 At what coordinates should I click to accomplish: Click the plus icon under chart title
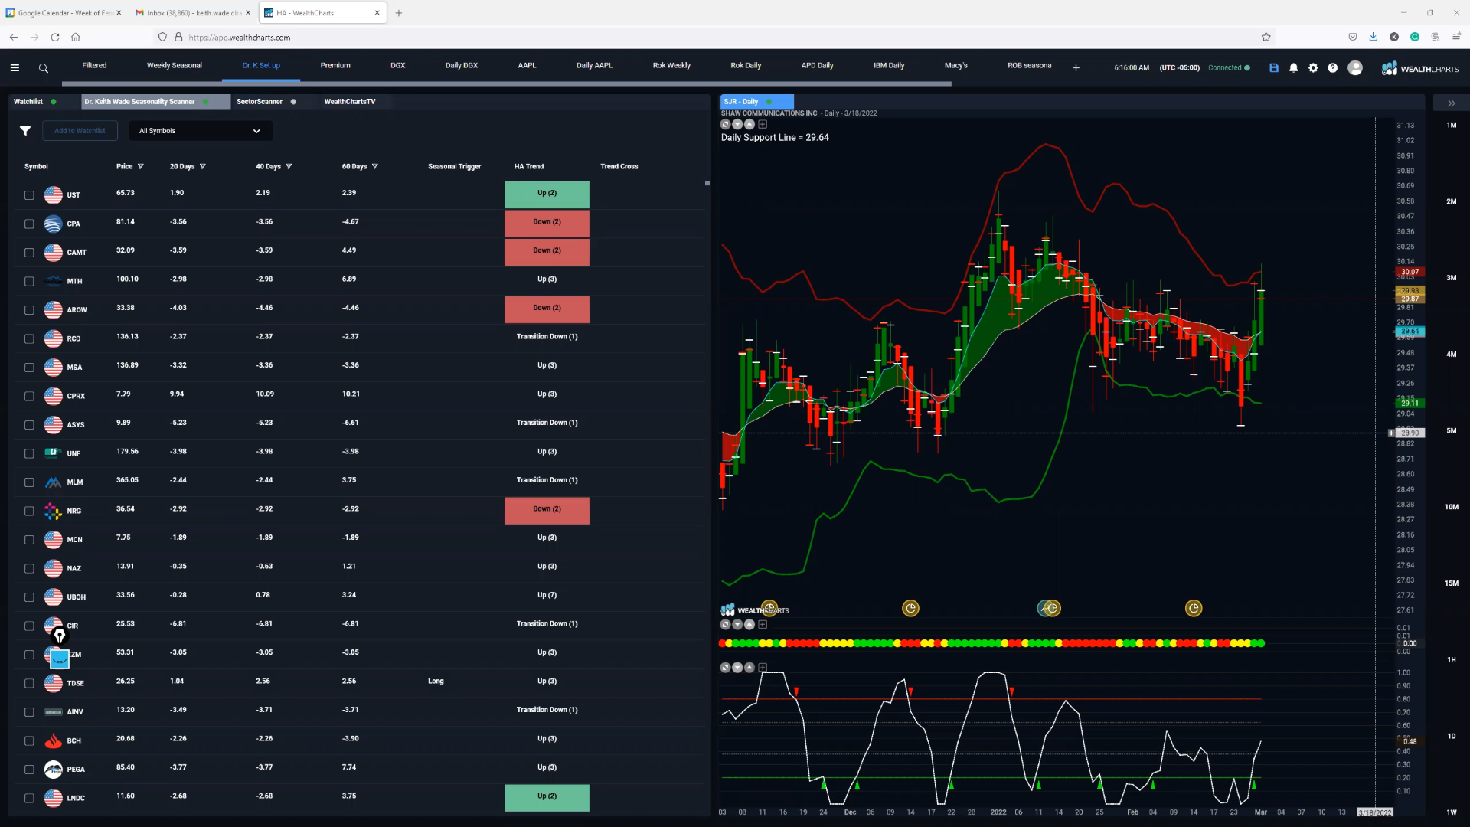point(763,124)
